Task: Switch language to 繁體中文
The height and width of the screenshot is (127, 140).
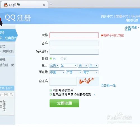Action: click(x=122, y=17)
